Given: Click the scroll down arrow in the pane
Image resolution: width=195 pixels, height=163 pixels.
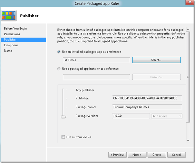Looking at the screenshot, I should (188, 141).
